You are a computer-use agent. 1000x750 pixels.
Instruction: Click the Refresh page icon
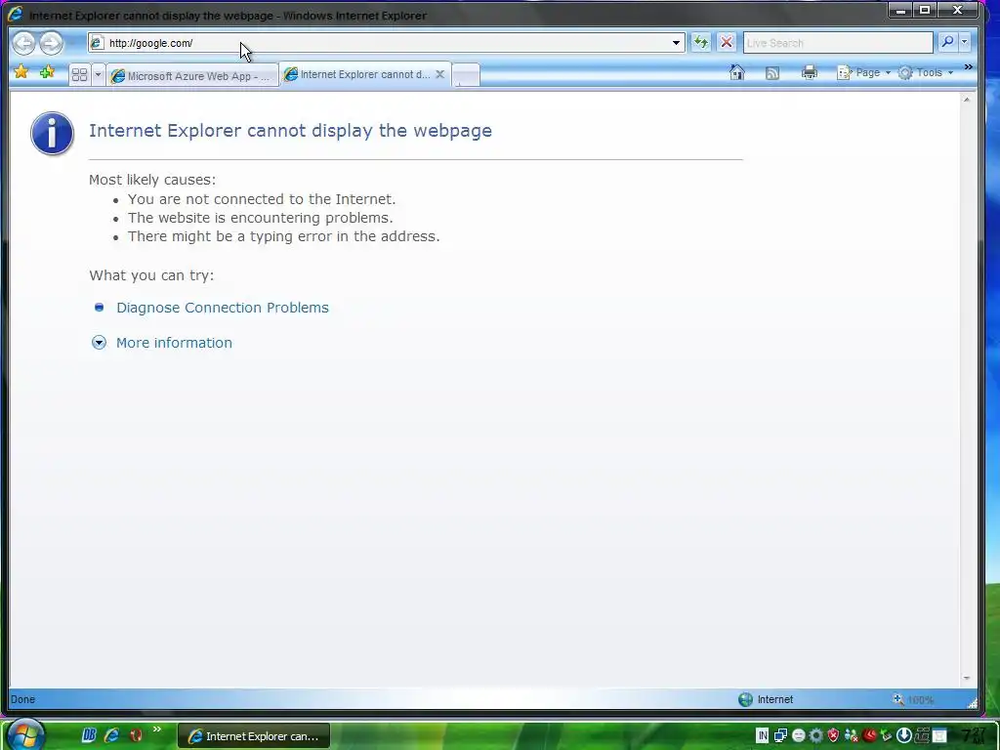pos(701,43)
